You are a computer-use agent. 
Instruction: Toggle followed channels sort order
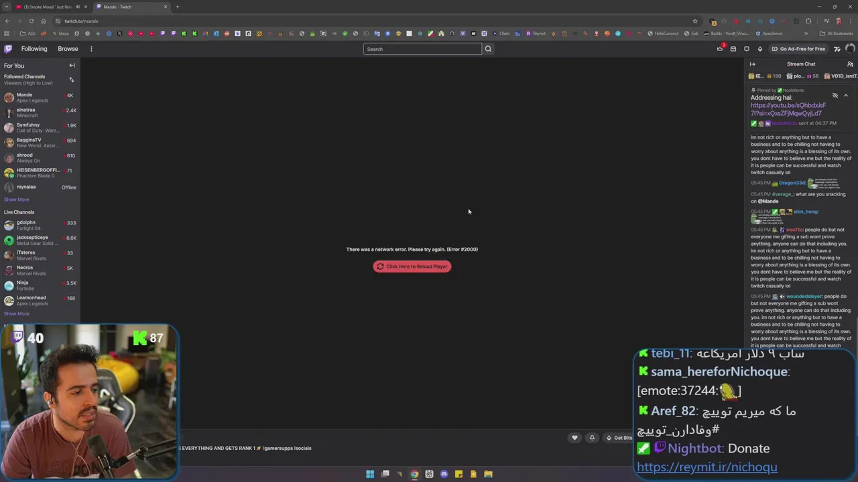tap(72, 80)
